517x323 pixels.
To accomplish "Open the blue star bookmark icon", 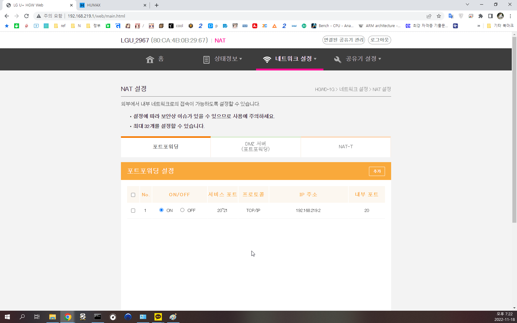I will 7,26.
